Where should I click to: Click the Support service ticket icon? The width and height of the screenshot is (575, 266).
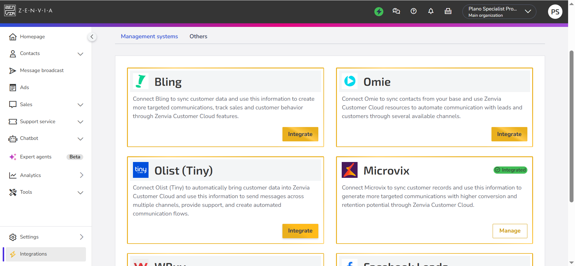coord(13,122)
